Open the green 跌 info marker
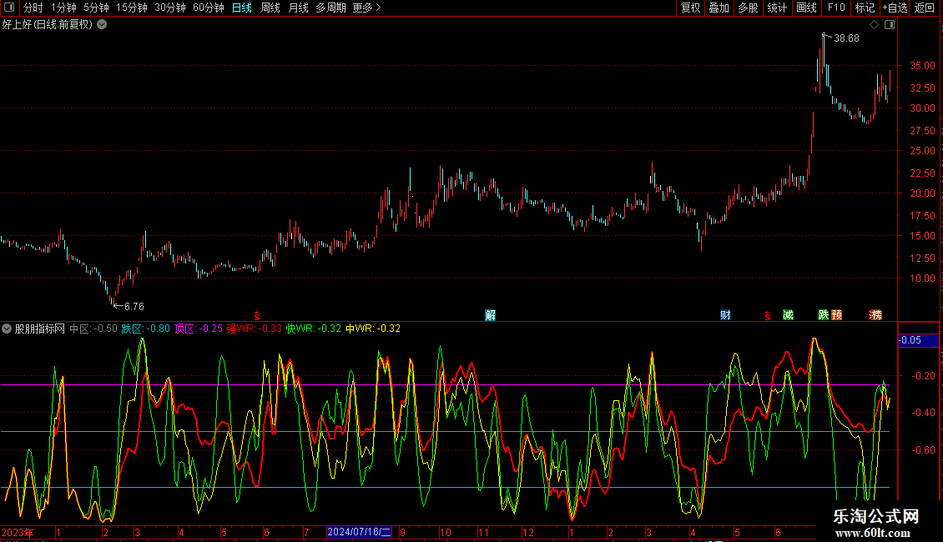 824,315
